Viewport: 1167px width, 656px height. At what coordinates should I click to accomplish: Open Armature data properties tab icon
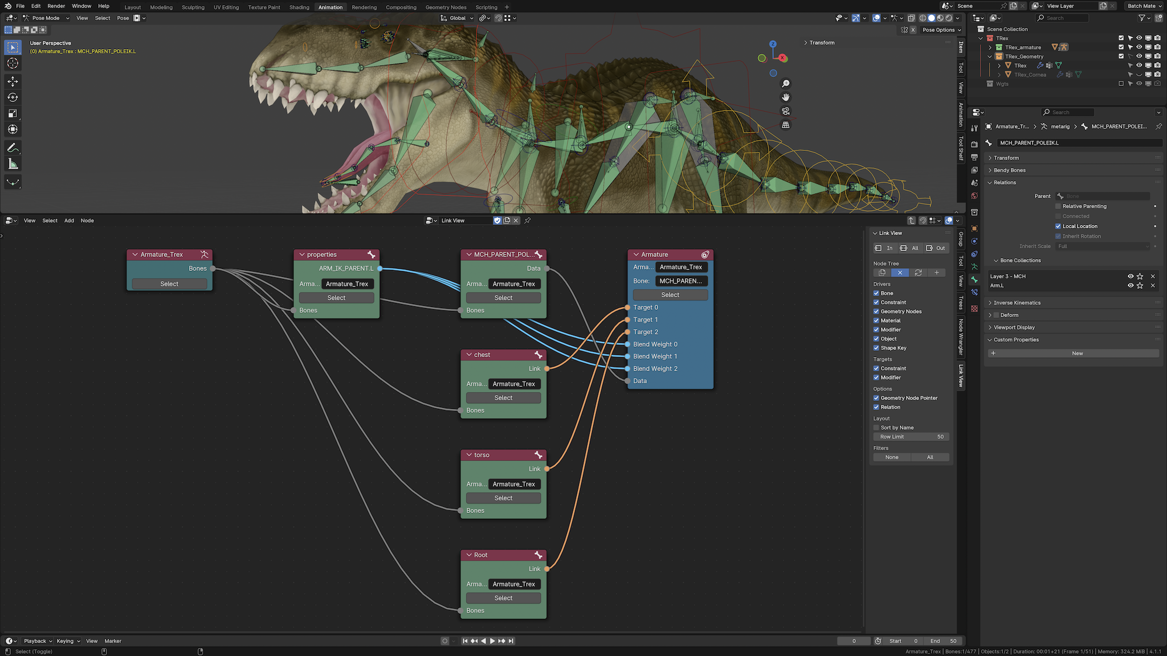tap(974, 266)
